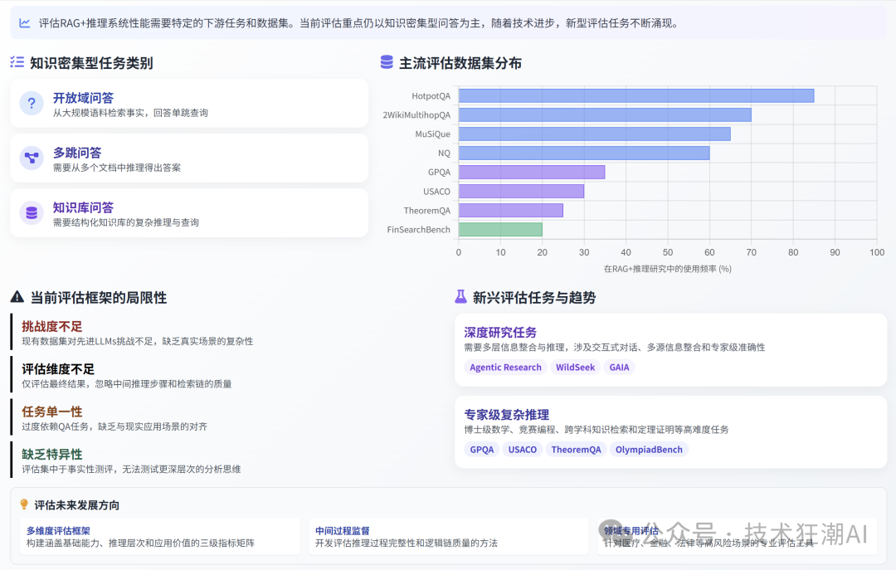Open the 多跳问答 card title
This screenshot has width=896, height=570.
(77, 153)
